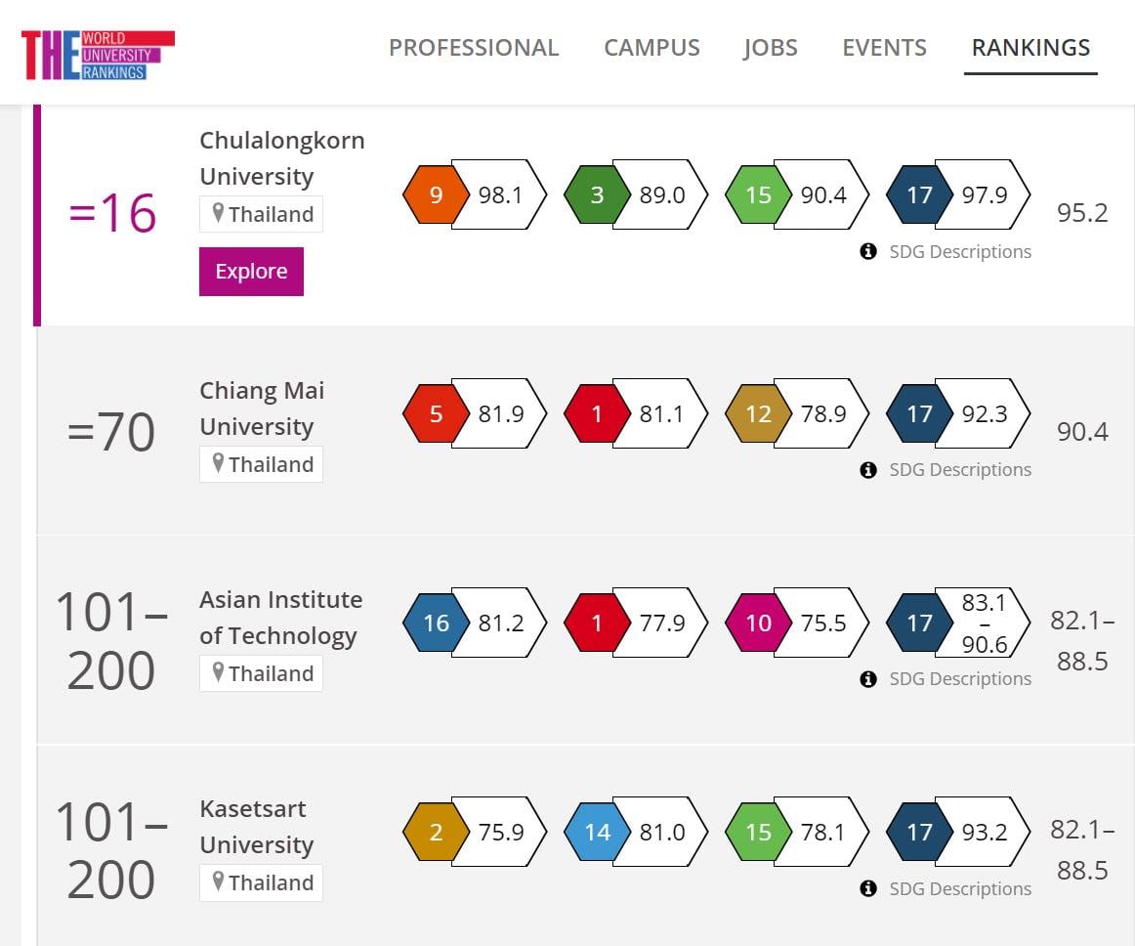Click rank =70 for Chiang Mai University
This screenshot has width=1135, height=946.
(x=111, y=432)
